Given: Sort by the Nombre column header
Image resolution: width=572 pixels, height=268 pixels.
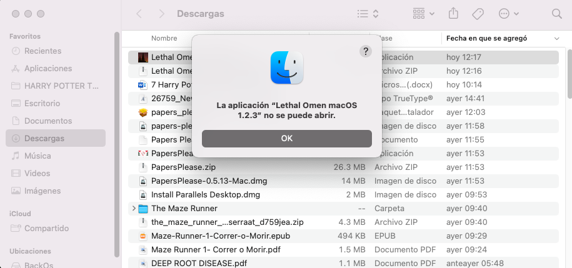Looking at the screenshot, I should coord(164,38).
